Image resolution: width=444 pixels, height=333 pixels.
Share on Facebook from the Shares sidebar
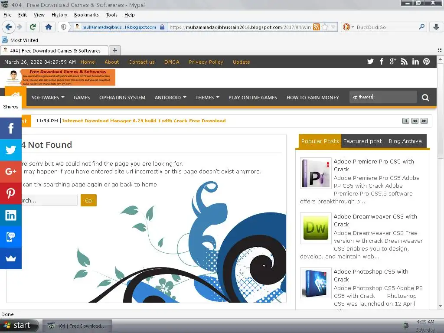click(11, 128)
